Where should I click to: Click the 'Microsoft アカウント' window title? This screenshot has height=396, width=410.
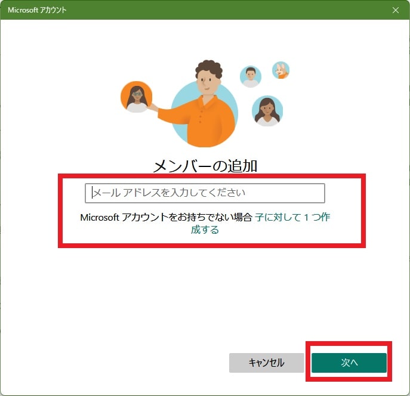click(37, 10)
